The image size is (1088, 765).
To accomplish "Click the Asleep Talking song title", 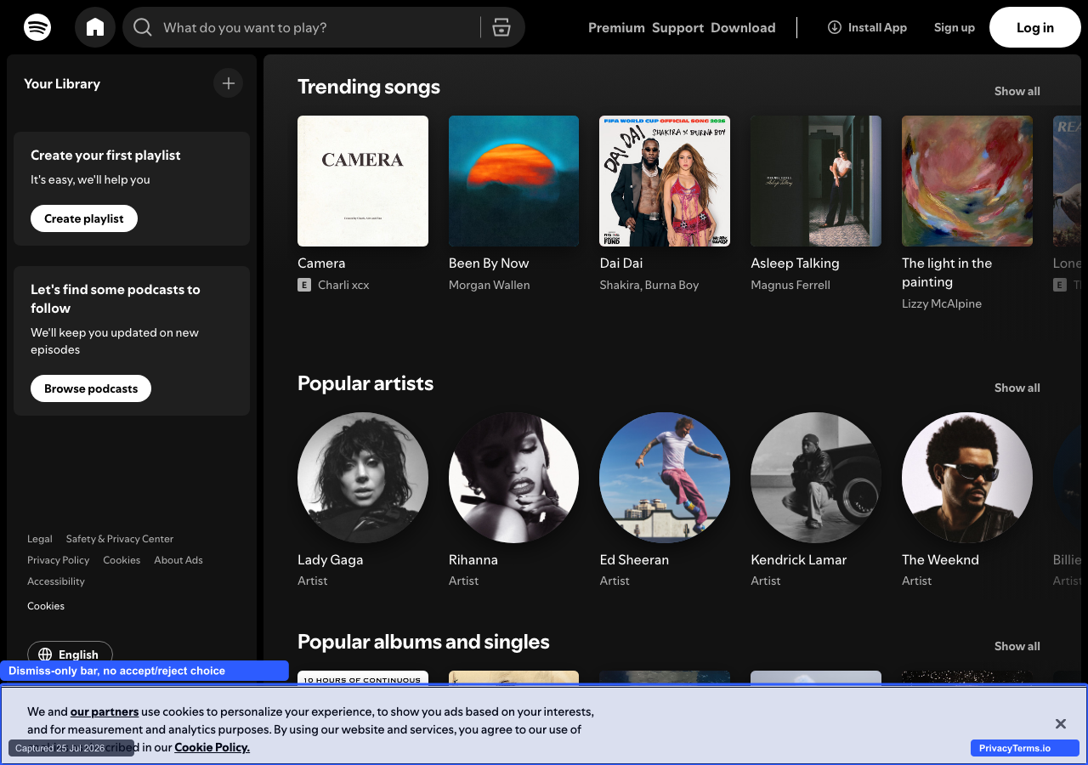I will tap(795, 263).
